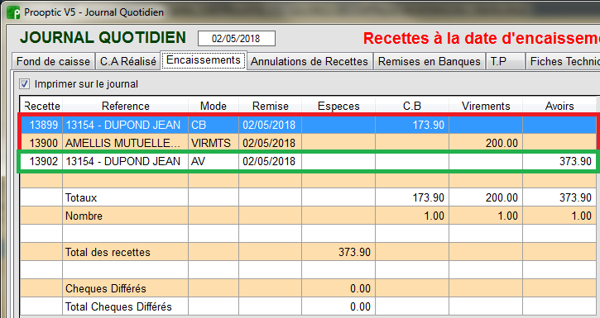Click the Prooptic app icon in title bar
The width and height of the screenshot is (600, 318).
(14, 12)
